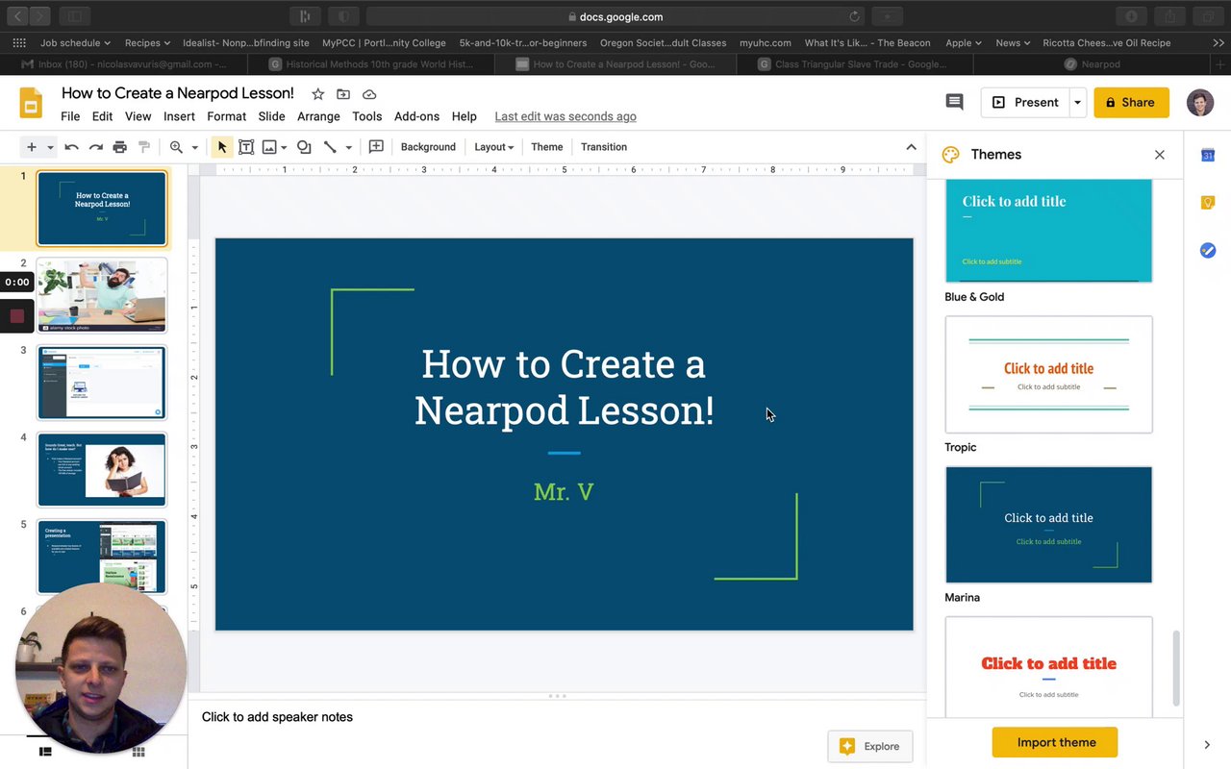1231x769 pixels.
Task: Open the Format menu
Action: click(226, 116)
